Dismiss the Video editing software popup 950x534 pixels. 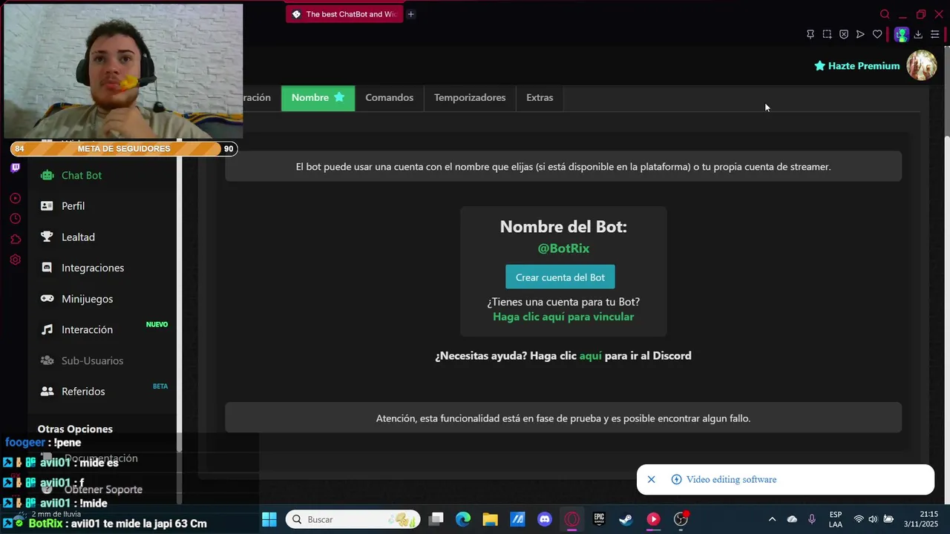click(x=651, y=480)
